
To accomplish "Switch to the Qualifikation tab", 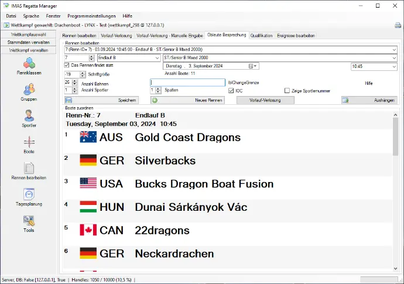I will (x=261, y=36).
